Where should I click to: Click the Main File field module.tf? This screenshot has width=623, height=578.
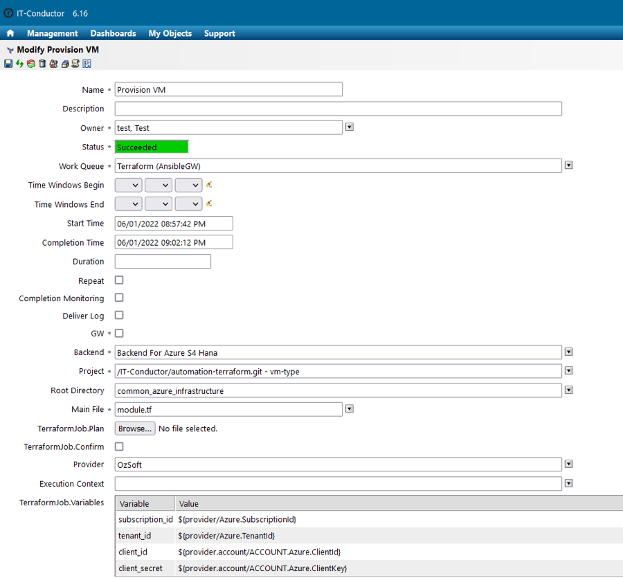pyautogui.click(x=228, y=409)
